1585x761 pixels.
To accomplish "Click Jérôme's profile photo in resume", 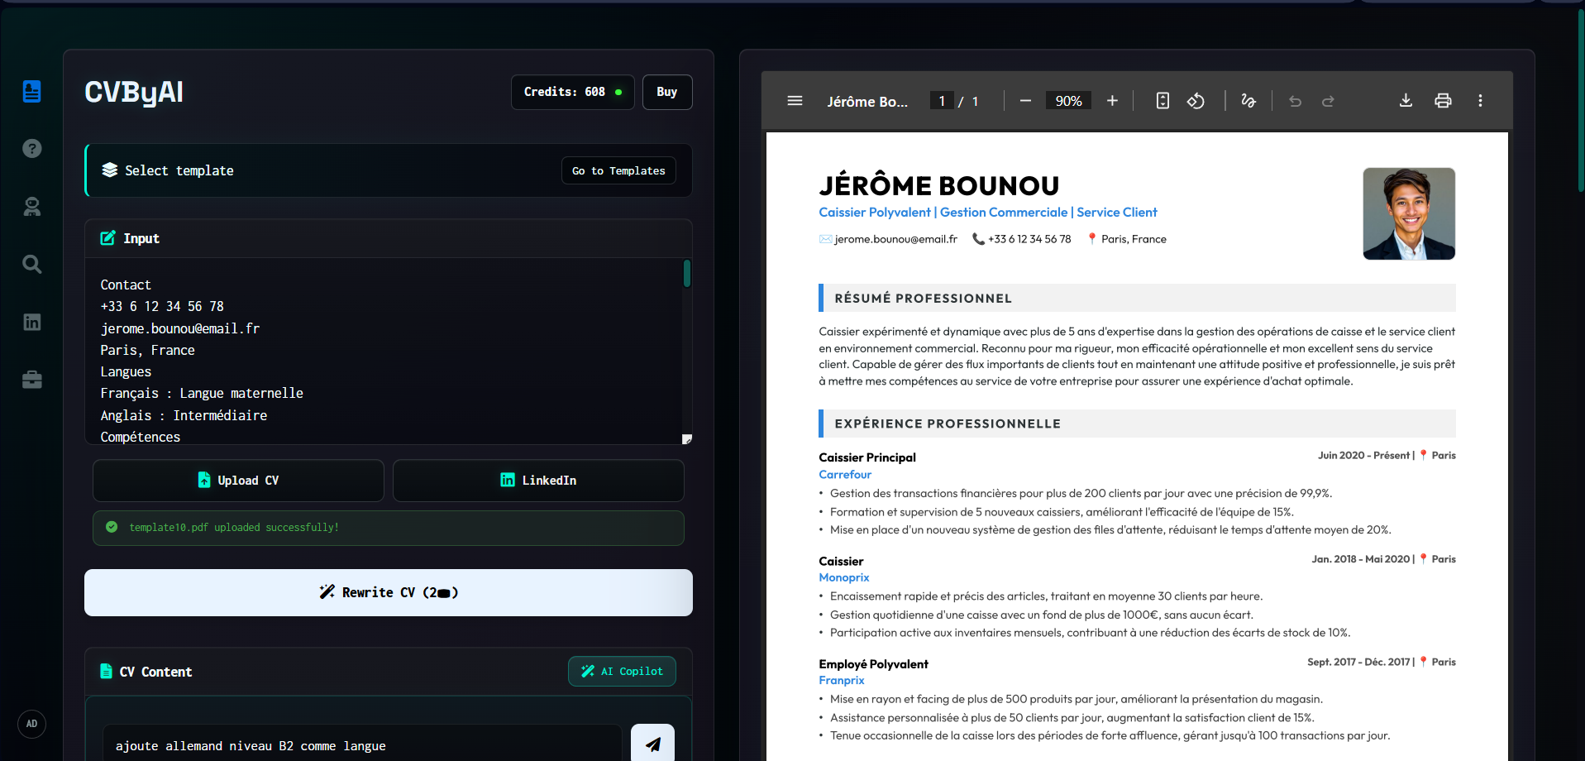I will [1409, 213].
